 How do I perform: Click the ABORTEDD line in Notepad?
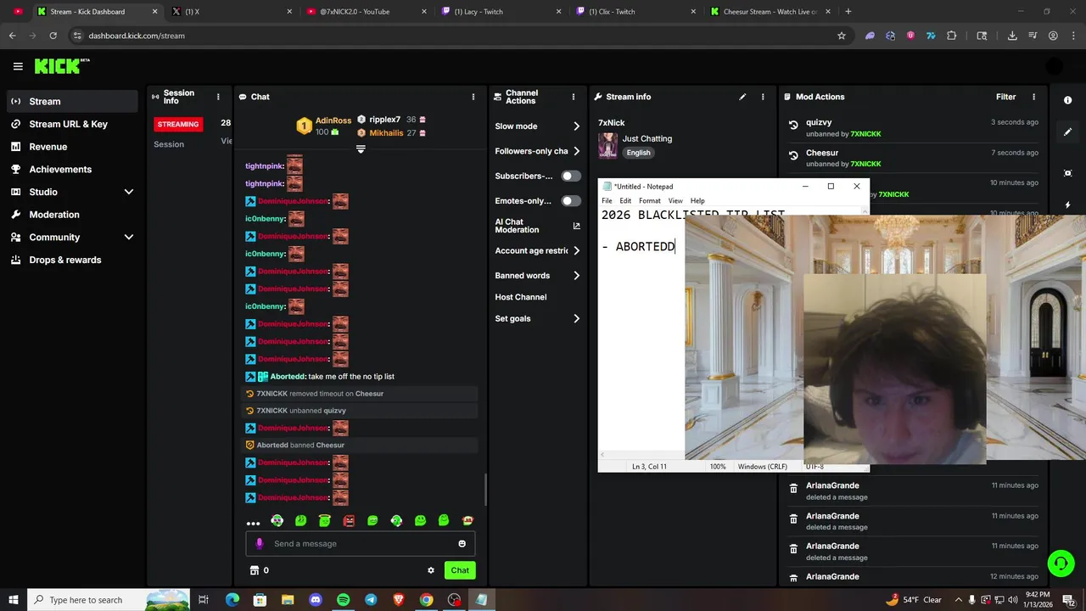point(639,247)
